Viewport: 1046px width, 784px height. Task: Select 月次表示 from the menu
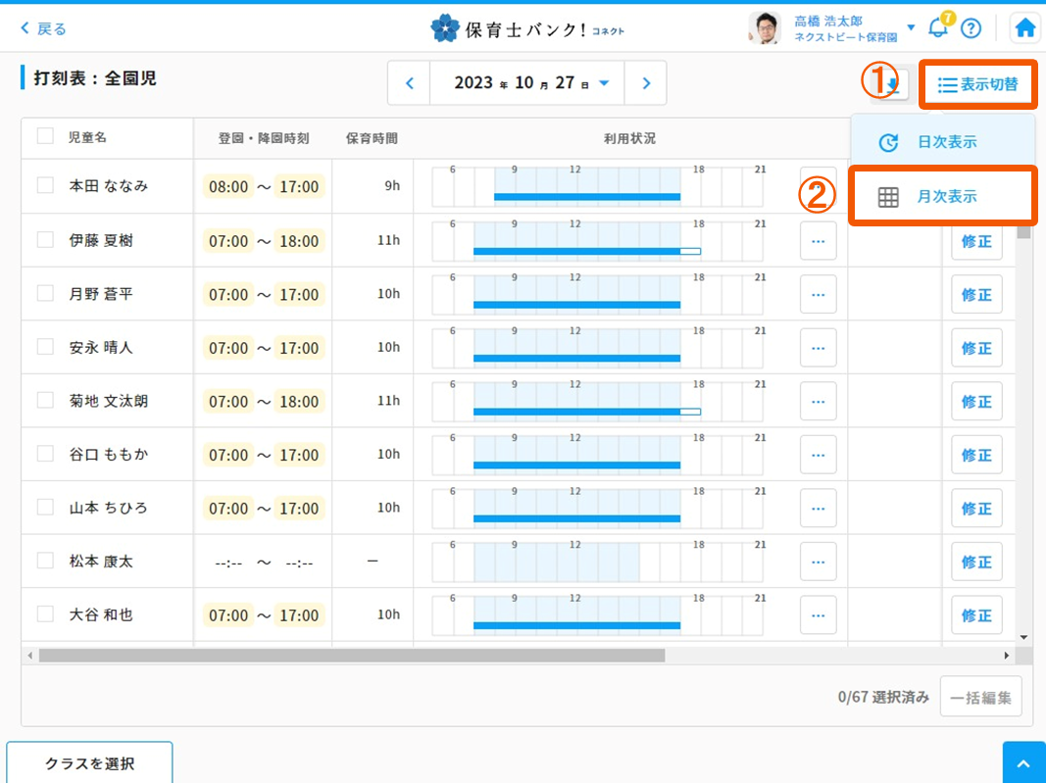tap(945, 197)
